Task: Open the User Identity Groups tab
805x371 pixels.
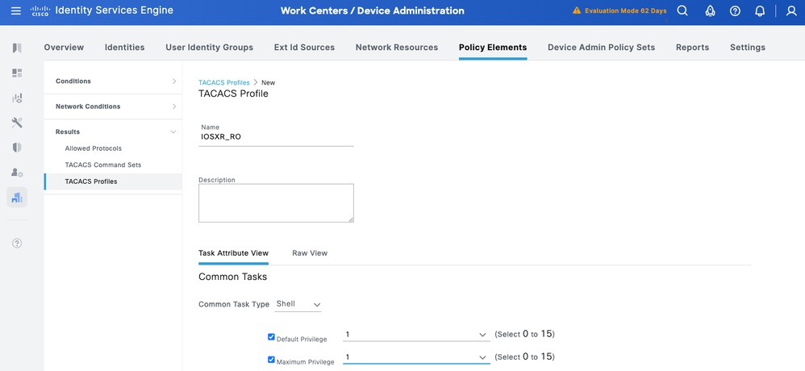Action: (210, 48)
